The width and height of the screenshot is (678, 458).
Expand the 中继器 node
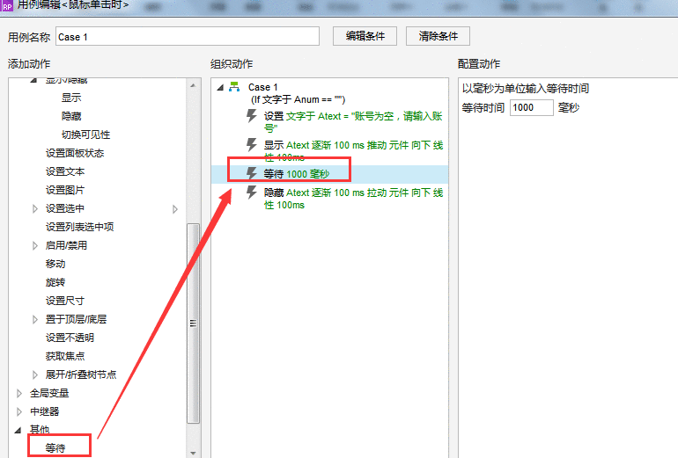tap(19, 411)
